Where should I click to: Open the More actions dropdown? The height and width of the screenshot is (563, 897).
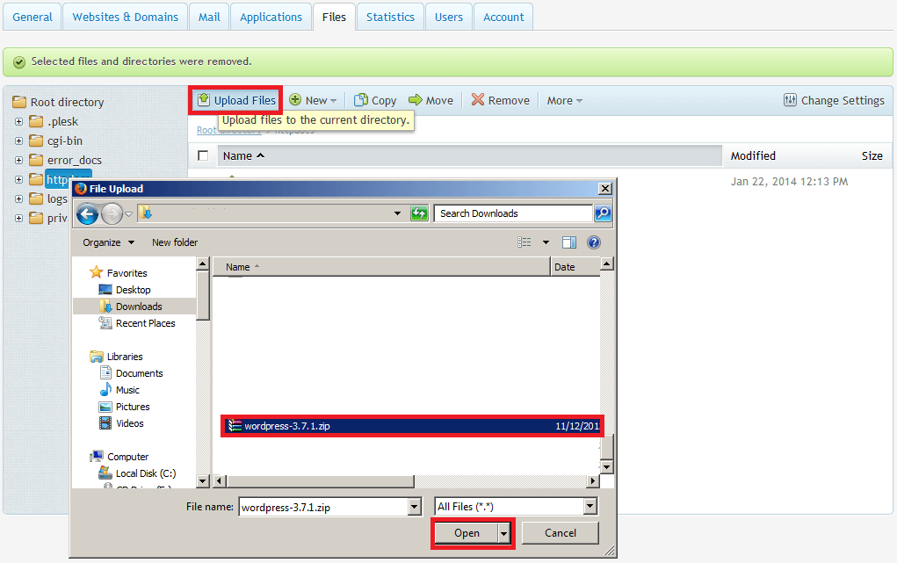click(564, 100)
